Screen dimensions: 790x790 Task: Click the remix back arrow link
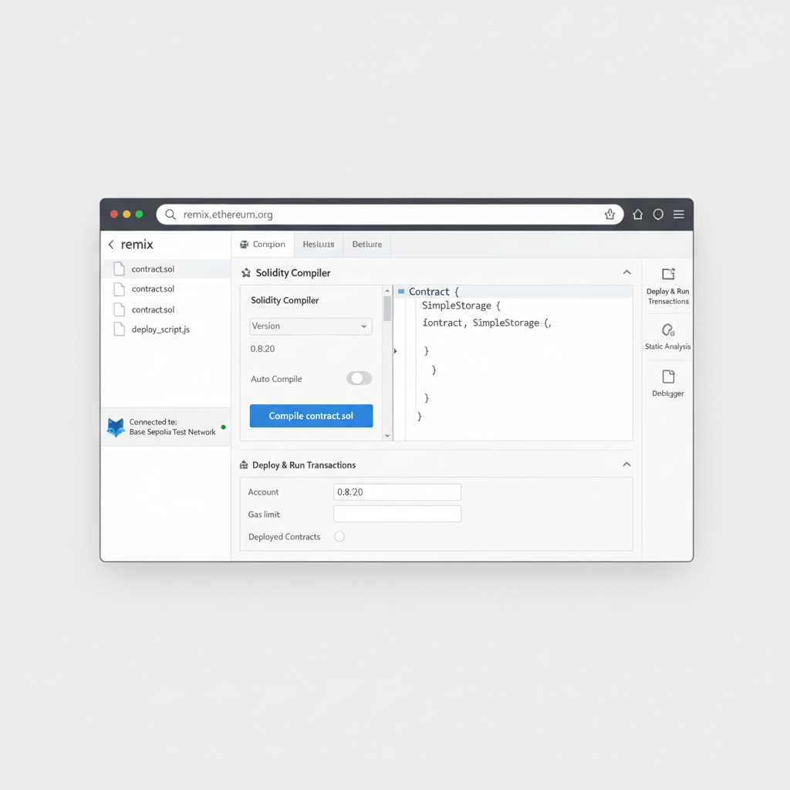pos(111,244)
